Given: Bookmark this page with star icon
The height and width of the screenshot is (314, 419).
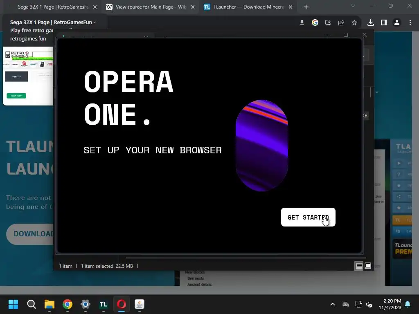Looking at the screenshot, I should 354,23.
